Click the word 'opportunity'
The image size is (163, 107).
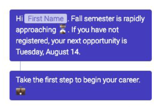point(101,41)
